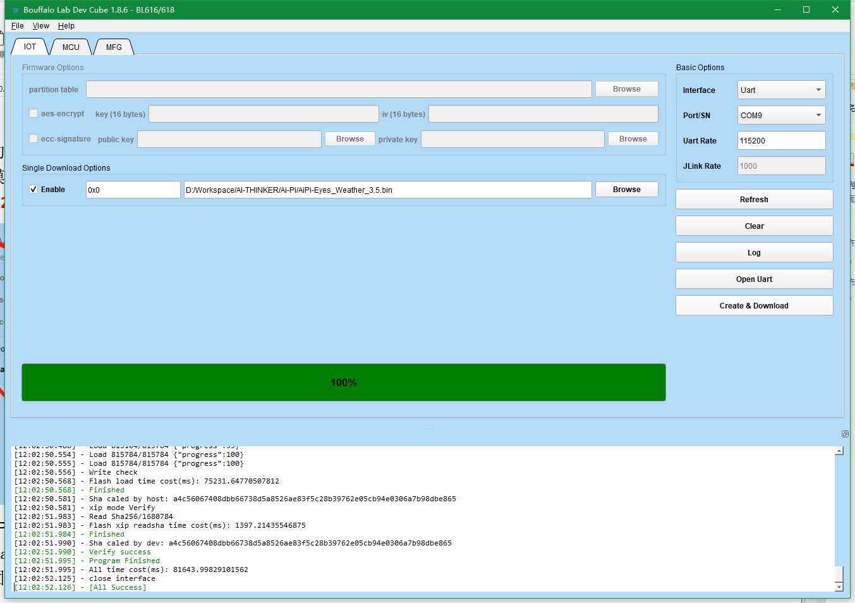This screenshot has width=855, height=603.
Task: Click the "Read Sha256/1680784" log line
Action: click(x=94, y=516)
